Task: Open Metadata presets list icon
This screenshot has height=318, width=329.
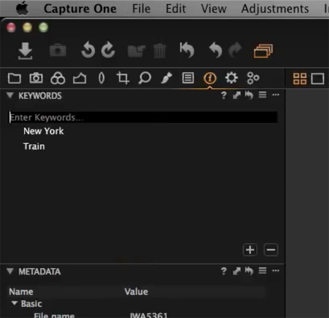Action: [263, 271]
